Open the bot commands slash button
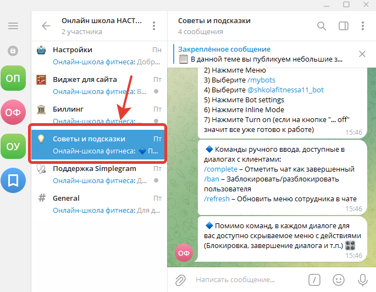 click(314, 279)
